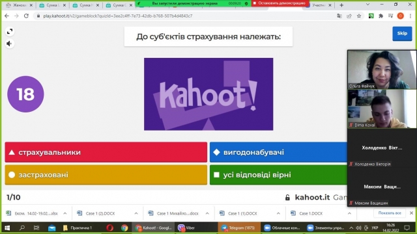Screen dimensions: 417x234
Task: Open Opera browser from taskbar
Action: pos(109,228)
